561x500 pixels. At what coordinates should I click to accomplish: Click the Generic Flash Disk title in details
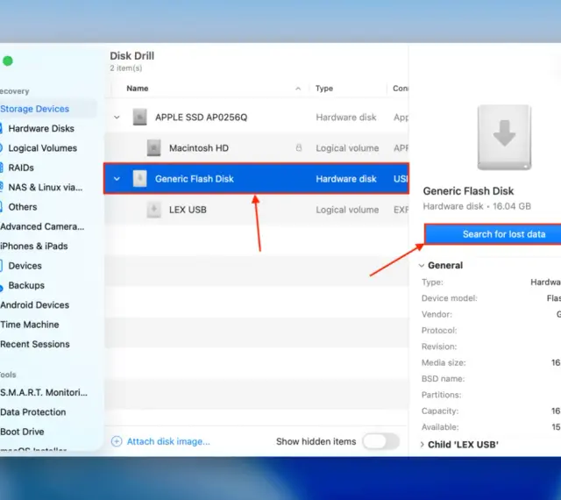tap(468, 191)
